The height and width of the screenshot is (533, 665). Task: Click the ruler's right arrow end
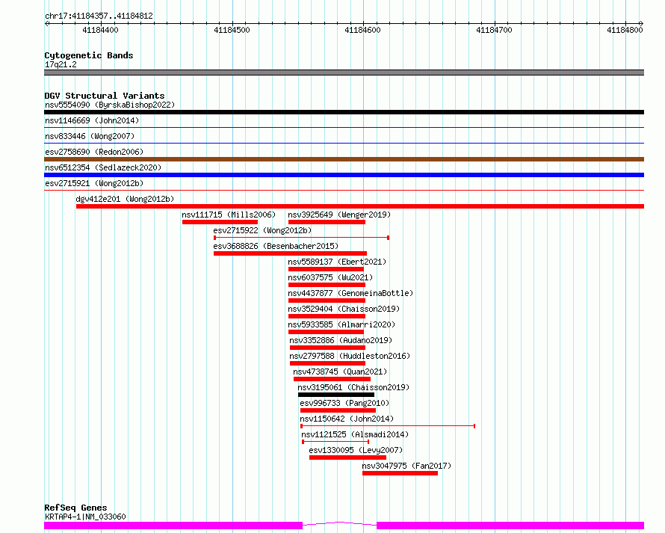(641, 23)
